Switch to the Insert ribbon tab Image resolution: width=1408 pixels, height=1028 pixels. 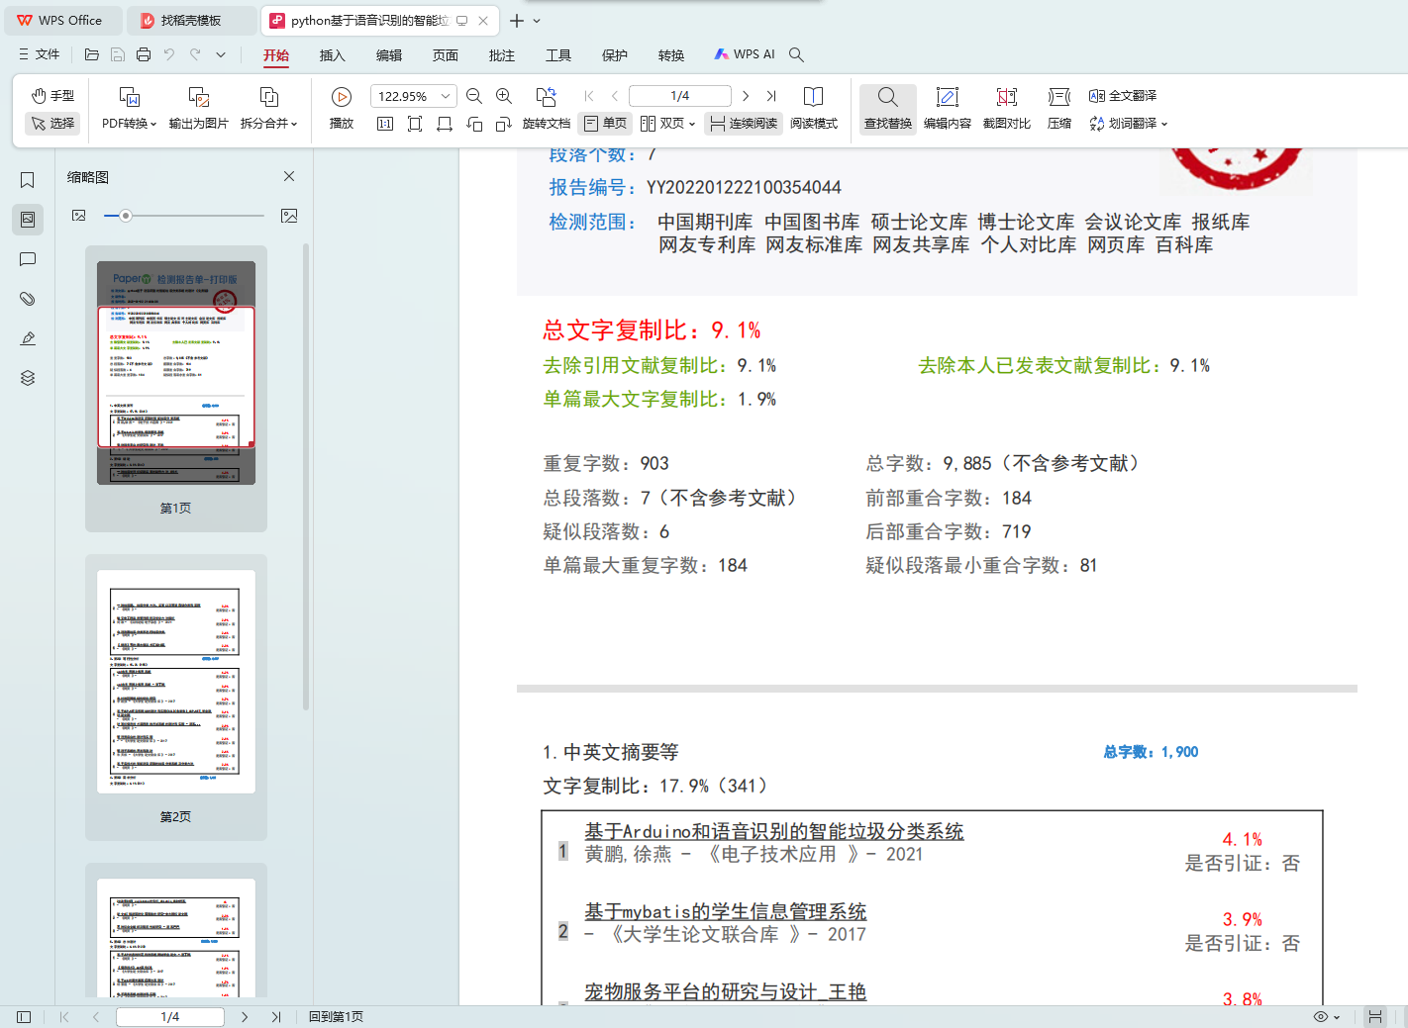click(x=332, y=55)
